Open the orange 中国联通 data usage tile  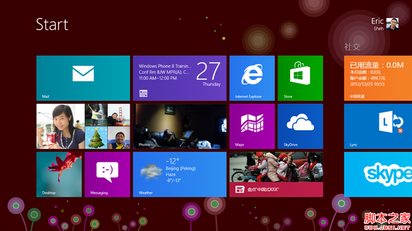coord(378,78)
